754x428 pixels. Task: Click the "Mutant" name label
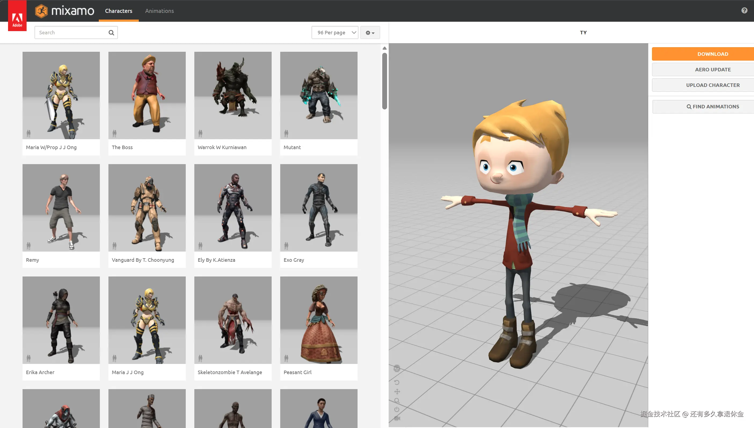tap(292, 147)
